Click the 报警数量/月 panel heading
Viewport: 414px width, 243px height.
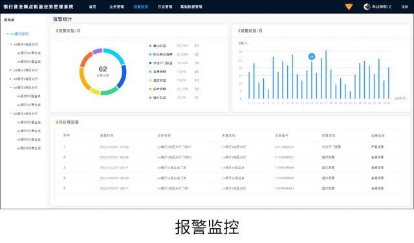(252, 31)
